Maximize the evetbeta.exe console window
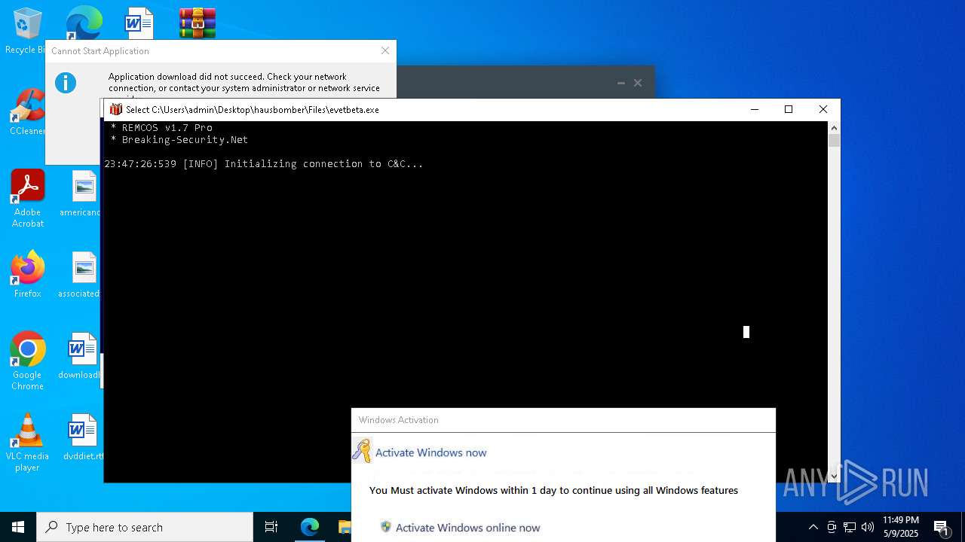Image resolution: width=965 pixels, height=542 pixels. 789,109
